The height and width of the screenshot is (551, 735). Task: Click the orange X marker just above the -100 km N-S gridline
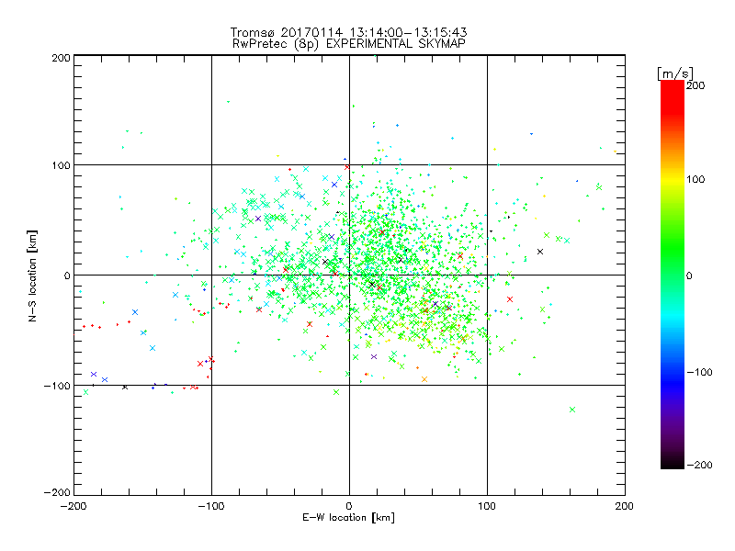click(424, 379)
